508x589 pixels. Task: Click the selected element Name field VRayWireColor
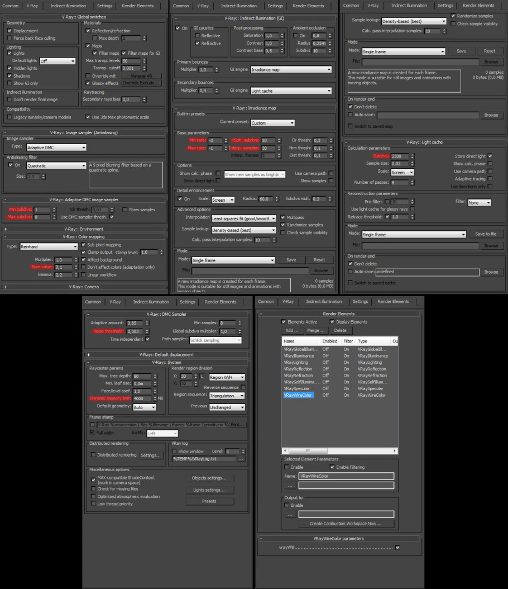point(346,476)
